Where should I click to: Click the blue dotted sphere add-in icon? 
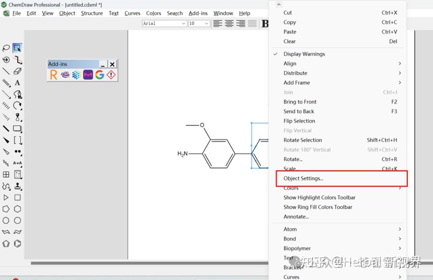pos(77,75)
